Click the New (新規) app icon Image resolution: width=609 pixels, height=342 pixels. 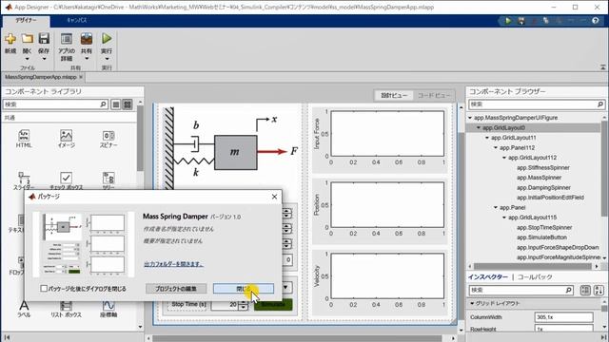pyautogui.click(x=10, y=39)
